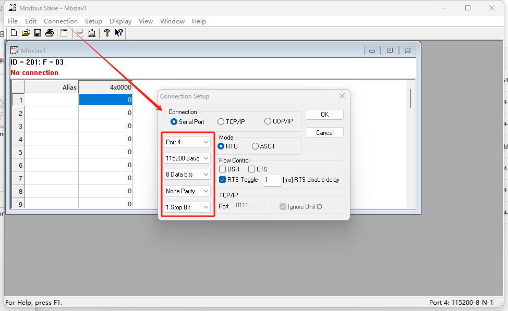Uncheck the RTS Toggle checkbox
The height and width of the screenshot is (311, 508).
pos(223,180)
